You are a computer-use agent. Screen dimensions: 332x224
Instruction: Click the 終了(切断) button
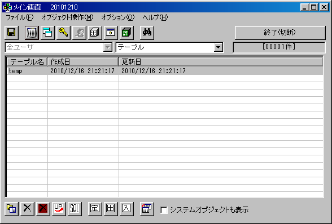280,33
